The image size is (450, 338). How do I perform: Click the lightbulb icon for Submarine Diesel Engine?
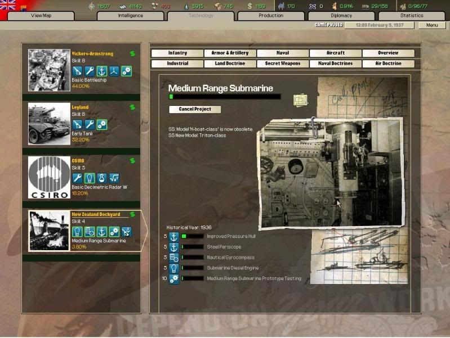(x=174, y=268)
